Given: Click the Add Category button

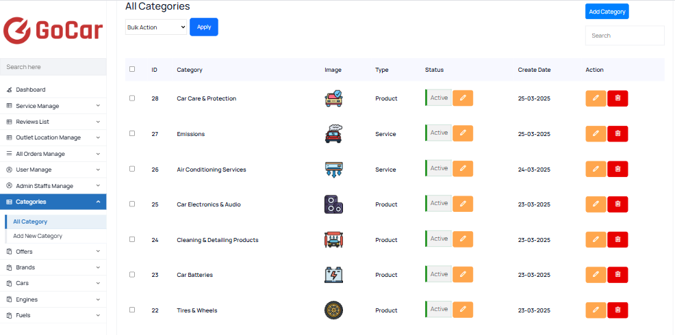Looking at the screenshot, I should [607, 12].
